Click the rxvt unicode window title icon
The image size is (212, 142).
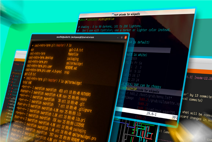pos(113,15)
